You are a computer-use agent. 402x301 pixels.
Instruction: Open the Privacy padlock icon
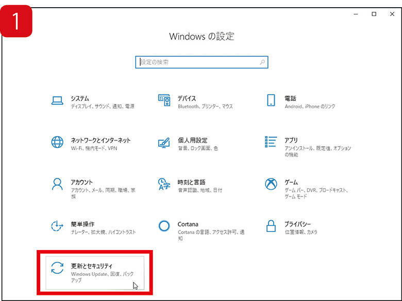pyautogui.click(x=271, y=226)
